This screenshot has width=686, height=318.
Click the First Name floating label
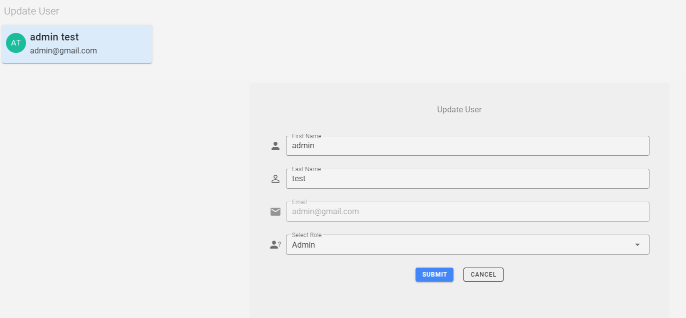(306, 136)
